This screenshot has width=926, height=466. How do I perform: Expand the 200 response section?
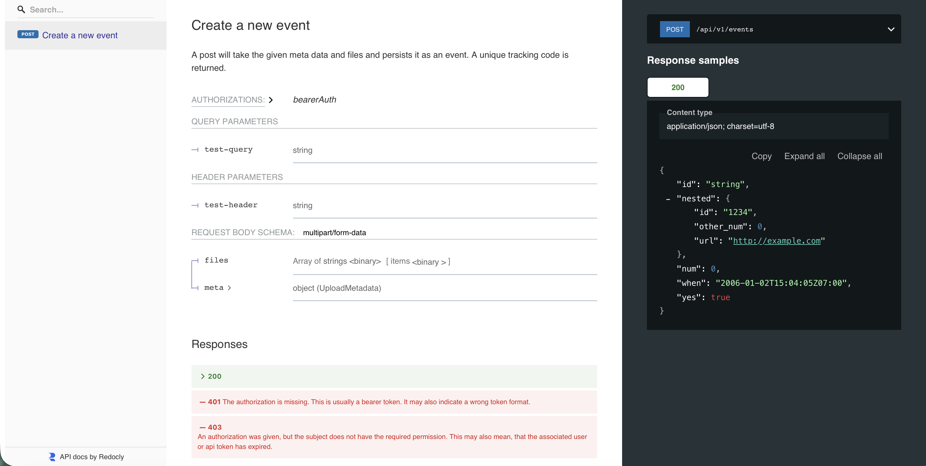tap(214, 376)
